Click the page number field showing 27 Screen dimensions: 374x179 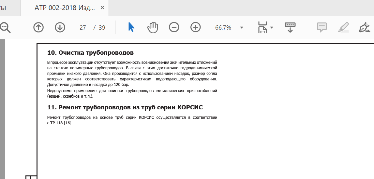point(83,28)
